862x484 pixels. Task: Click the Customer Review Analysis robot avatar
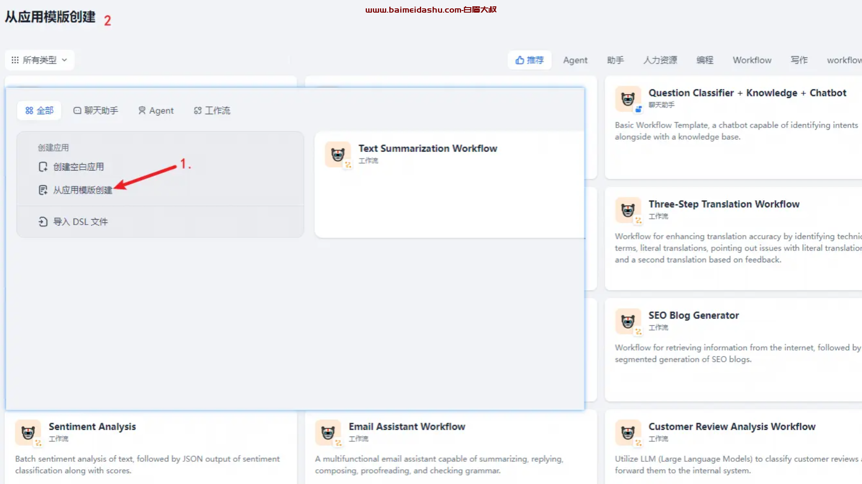click(x=628, y=432)
